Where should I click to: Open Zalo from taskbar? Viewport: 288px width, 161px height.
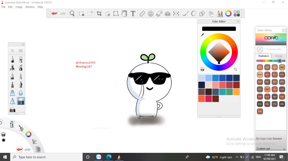pos(99,157)
